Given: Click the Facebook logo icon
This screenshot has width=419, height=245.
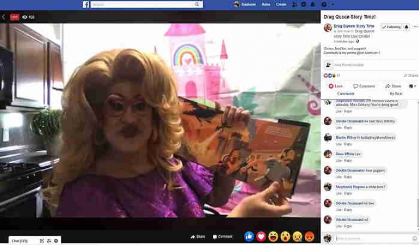Looking at the screenshot, I should coord(86,4).
